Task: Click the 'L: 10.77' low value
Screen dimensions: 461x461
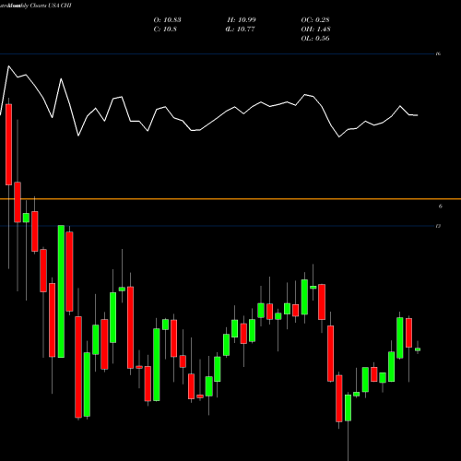Action: tap(241, 30)
